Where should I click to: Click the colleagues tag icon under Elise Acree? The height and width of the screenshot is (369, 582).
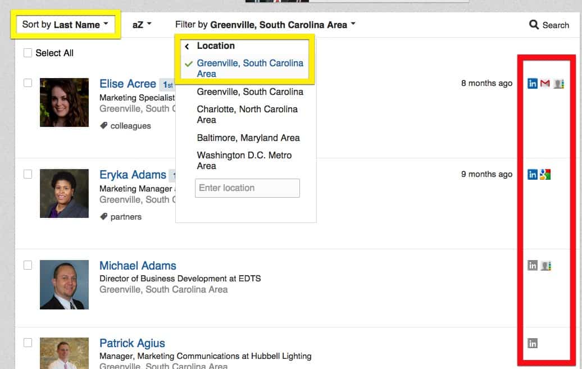(104, 126)
